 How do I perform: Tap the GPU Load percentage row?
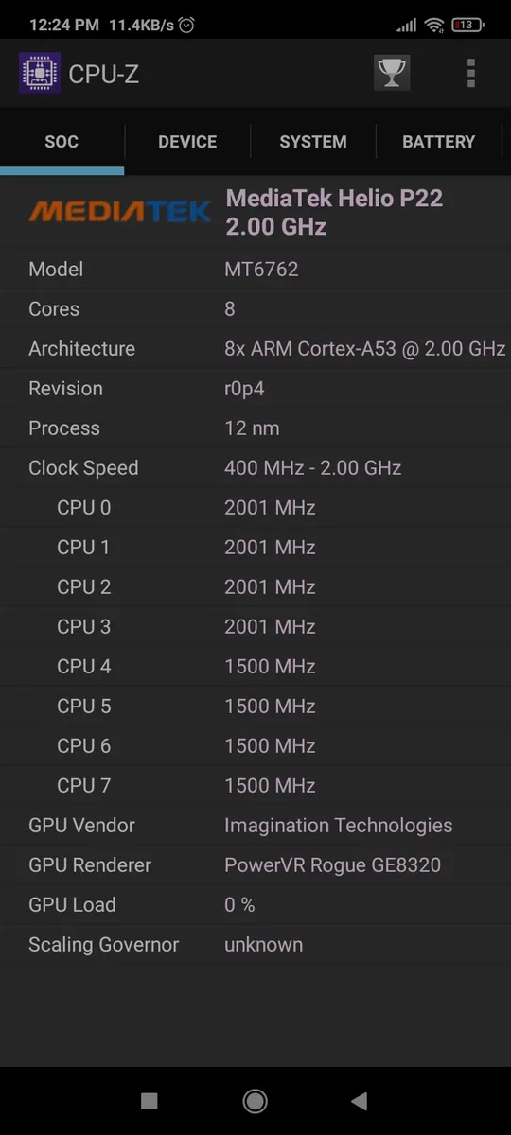255,905
